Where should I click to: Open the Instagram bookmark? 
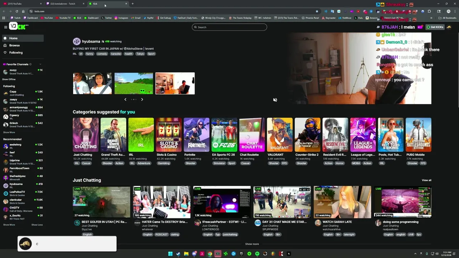coord(121,18)
